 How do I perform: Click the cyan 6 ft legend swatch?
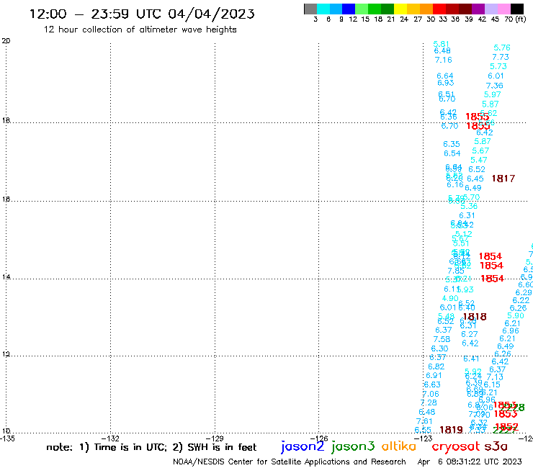point(323,9)
